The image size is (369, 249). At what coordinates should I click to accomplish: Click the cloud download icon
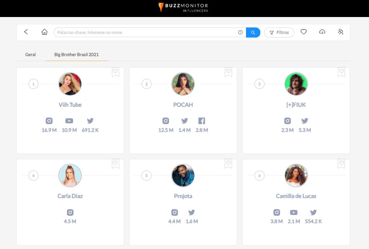point(322,32)
